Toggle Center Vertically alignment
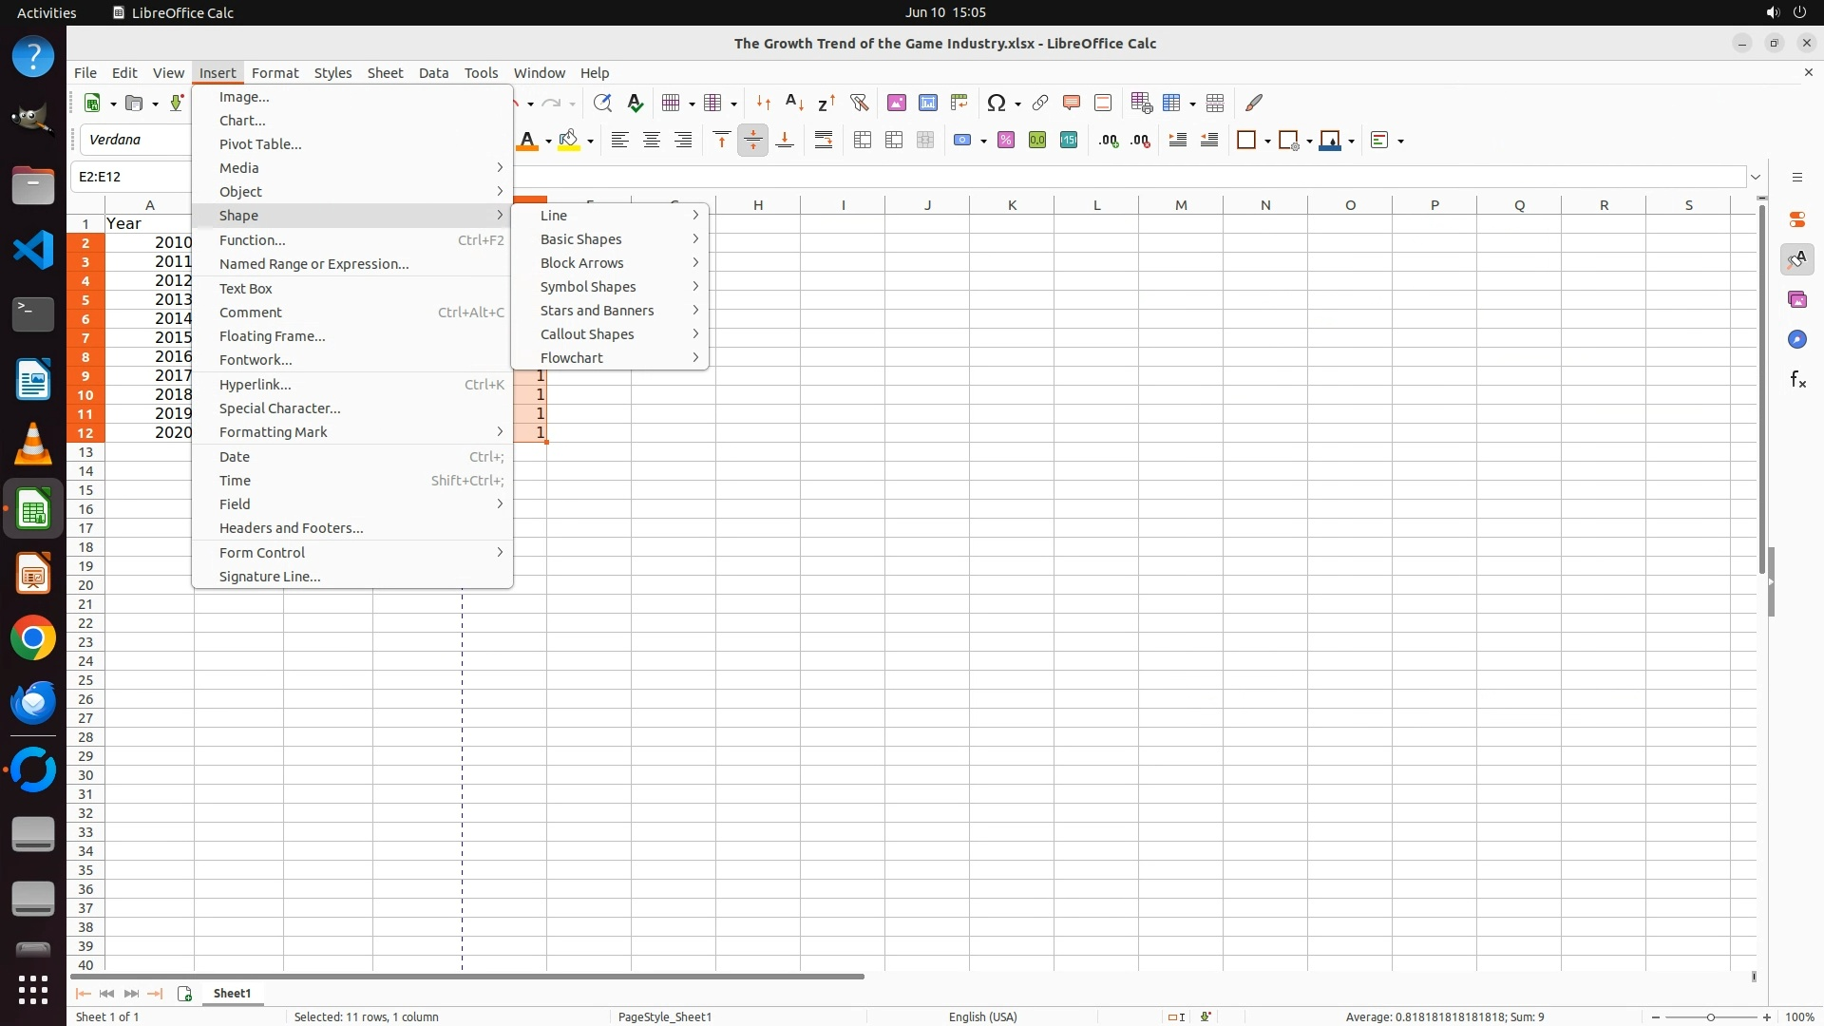 pyautogui.click(x=752, y=141)
